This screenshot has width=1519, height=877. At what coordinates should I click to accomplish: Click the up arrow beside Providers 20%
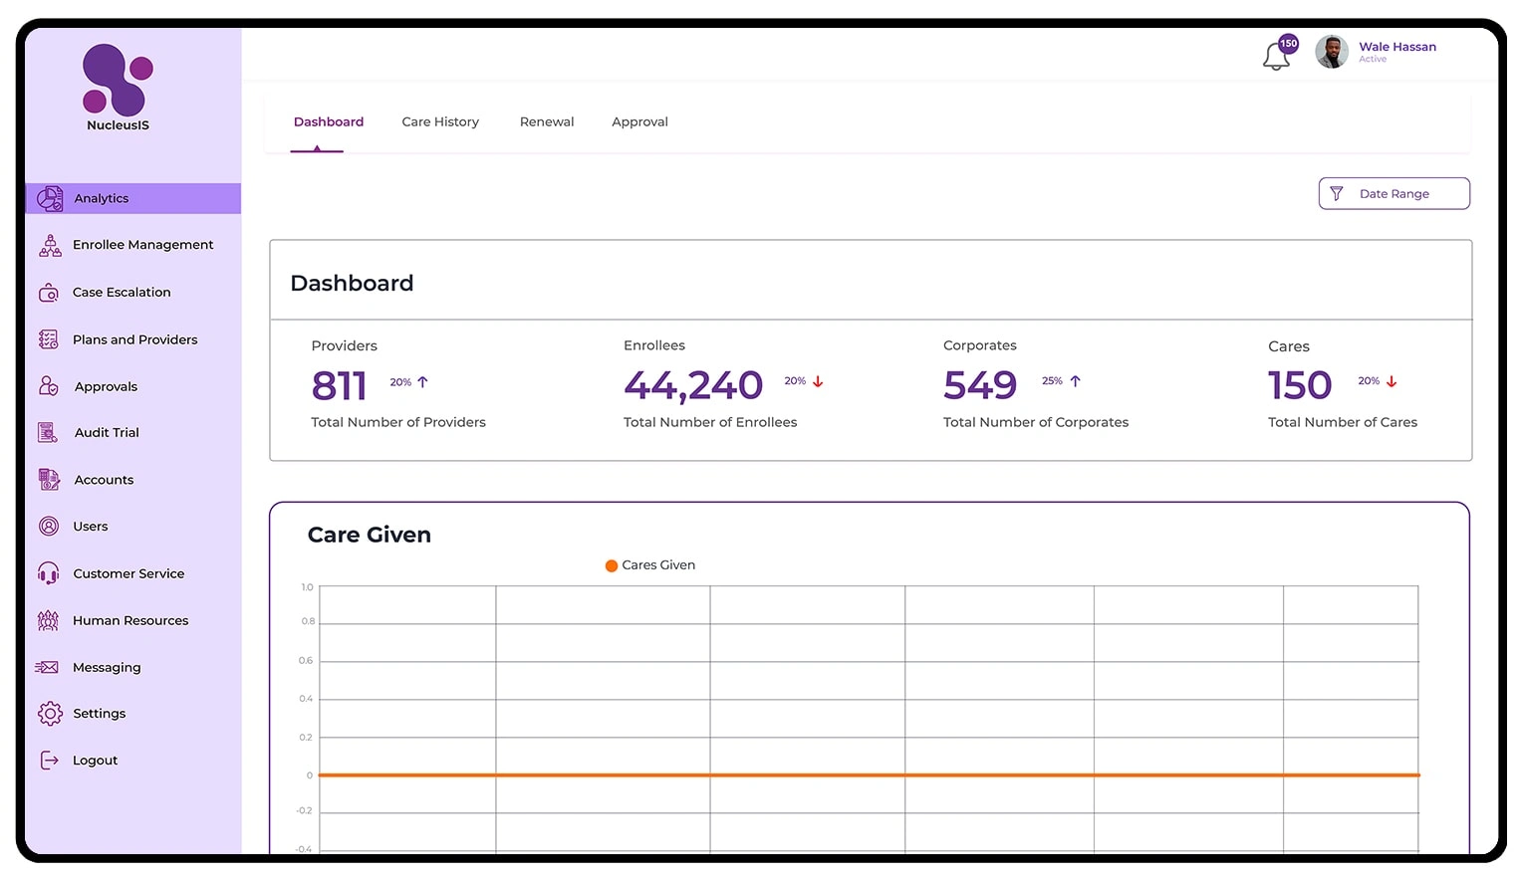(422, 381)
